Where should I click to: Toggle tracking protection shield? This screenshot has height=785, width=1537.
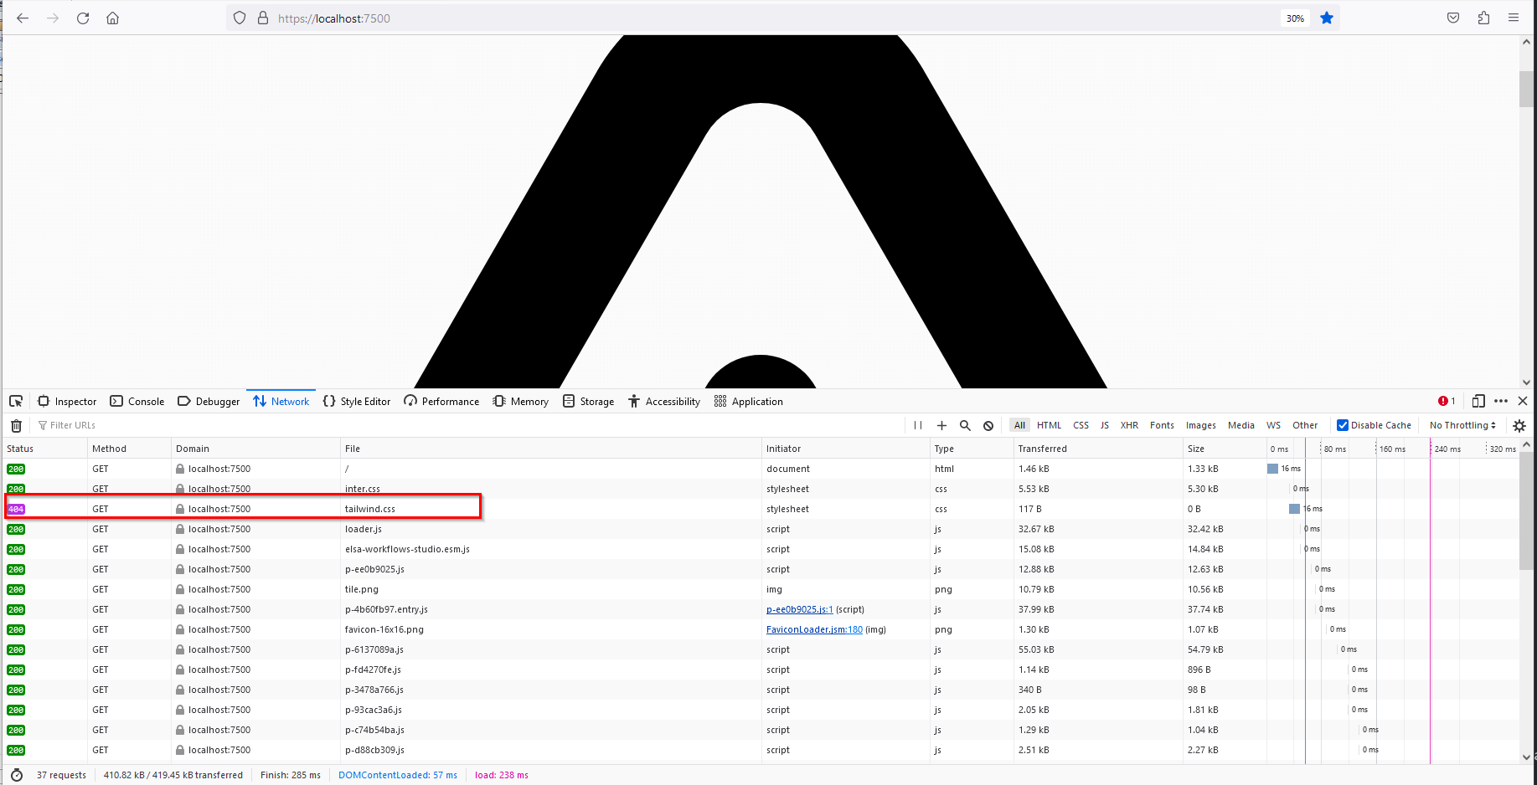[240, 18]
